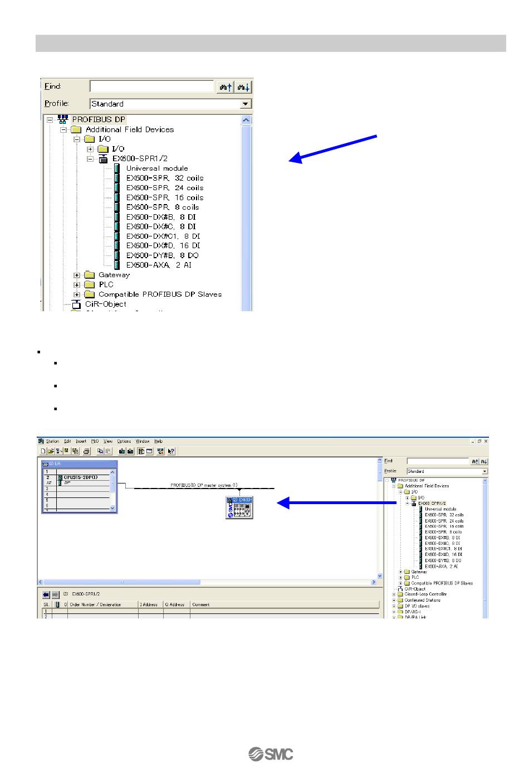
Task: Expand PLC folder in enlarged catalog
Action: point(77,284)
